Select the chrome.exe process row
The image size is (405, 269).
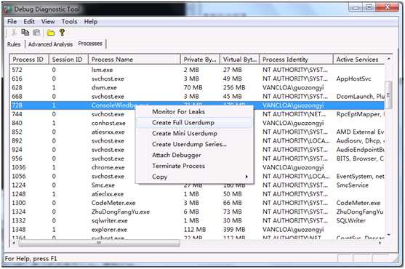tap(197, 167)
